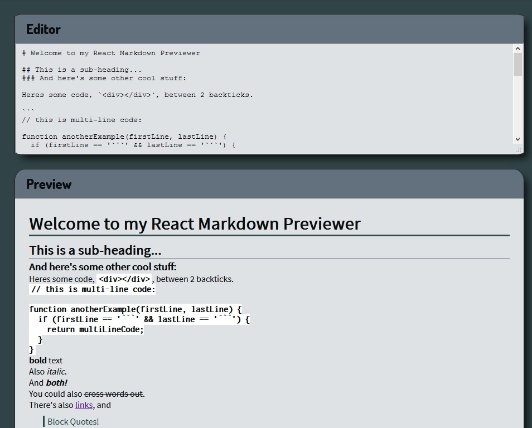Click preview code line "function anotherExample(firstLine, lastLine) {"
The width and height of the screenshot is (532, 428).
point(136,309)
